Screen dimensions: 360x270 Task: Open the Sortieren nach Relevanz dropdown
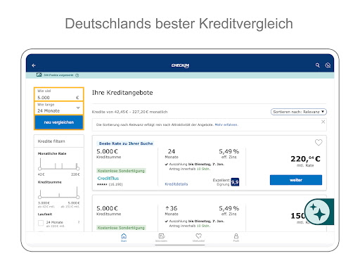tap(299, 112)
